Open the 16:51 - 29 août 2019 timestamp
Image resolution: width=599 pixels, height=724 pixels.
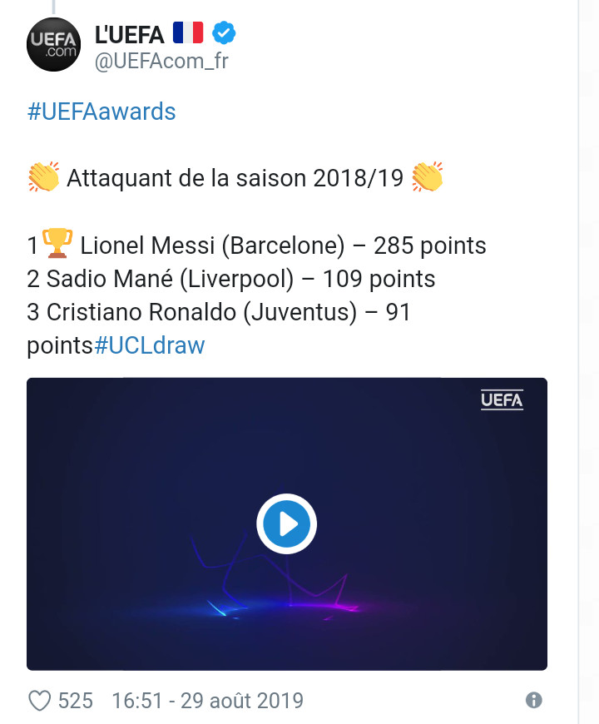coord(207,701)
